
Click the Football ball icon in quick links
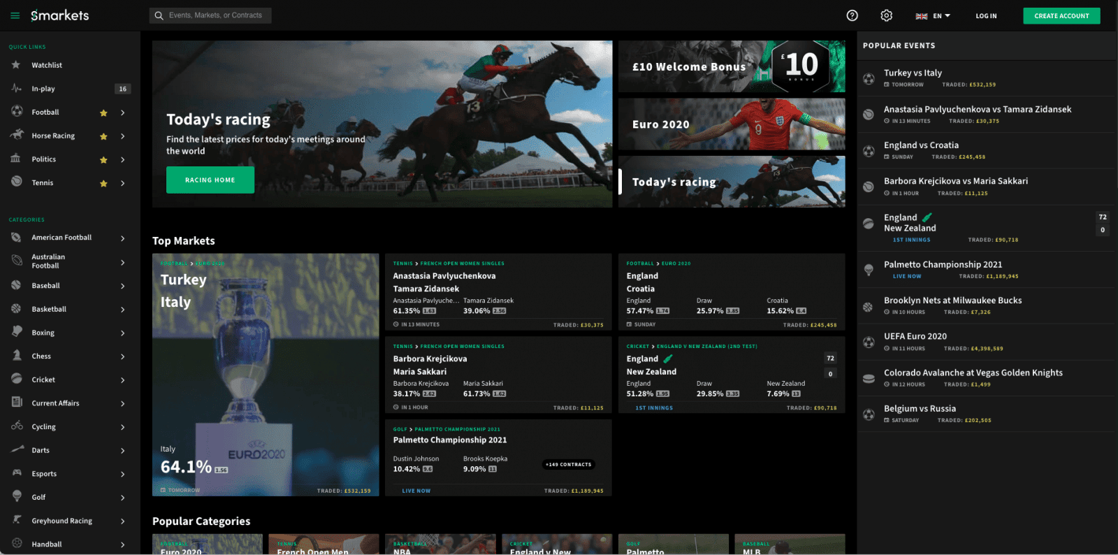coord(17,111)
